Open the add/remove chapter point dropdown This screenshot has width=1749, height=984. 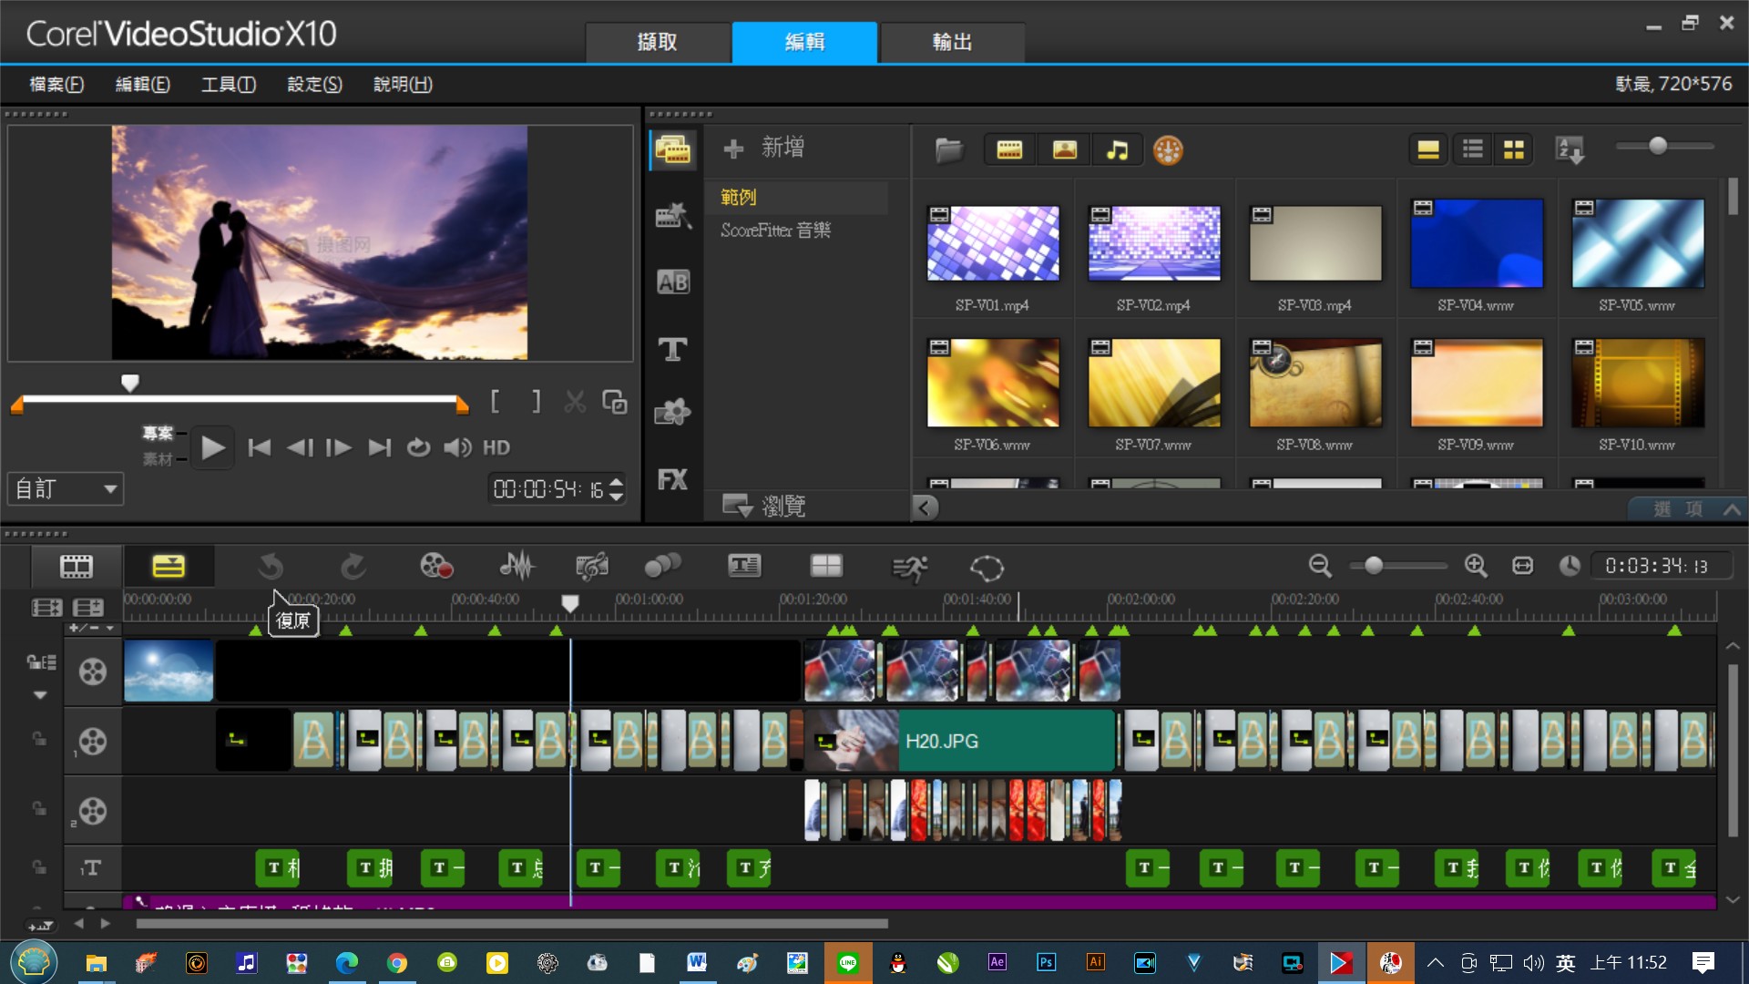[92, 628]
